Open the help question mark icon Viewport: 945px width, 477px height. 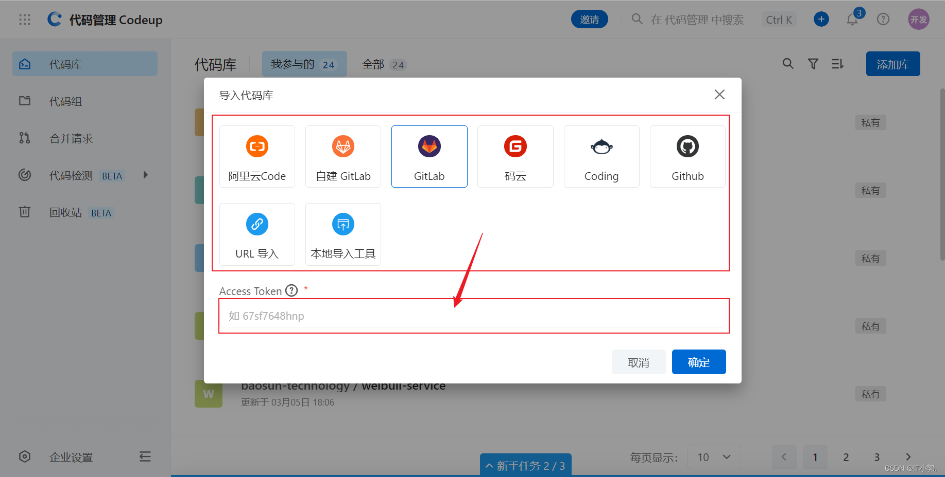point(883,20)
